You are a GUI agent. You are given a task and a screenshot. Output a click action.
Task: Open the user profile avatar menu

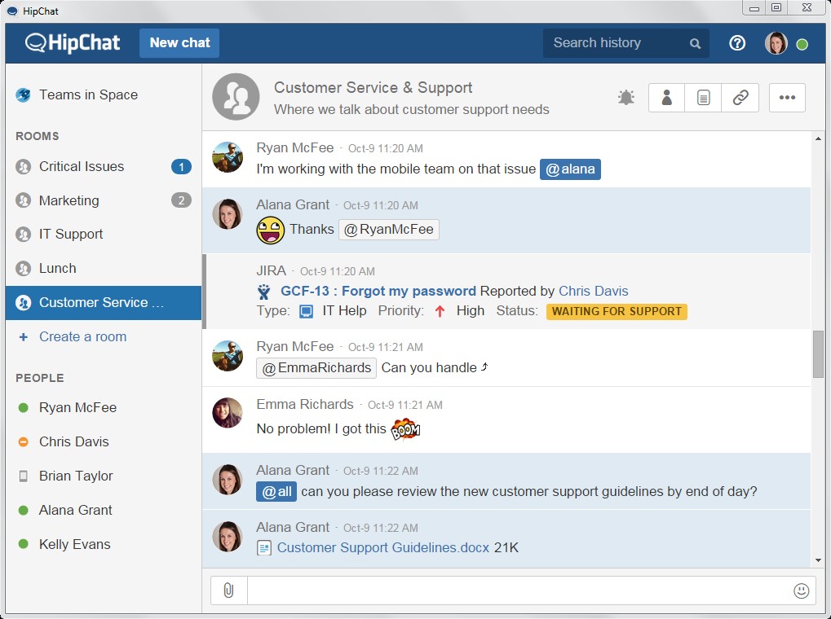pos(776,43)
